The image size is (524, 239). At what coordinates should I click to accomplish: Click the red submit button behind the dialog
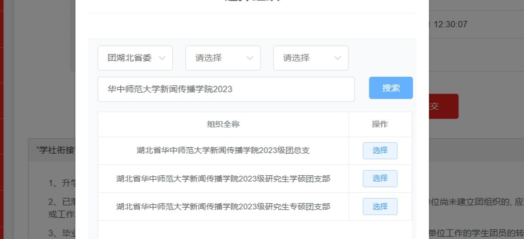(444, 106)
